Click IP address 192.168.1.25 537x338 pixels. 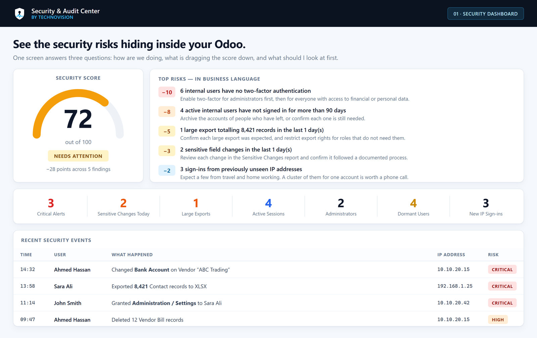(x=455, y=286)
